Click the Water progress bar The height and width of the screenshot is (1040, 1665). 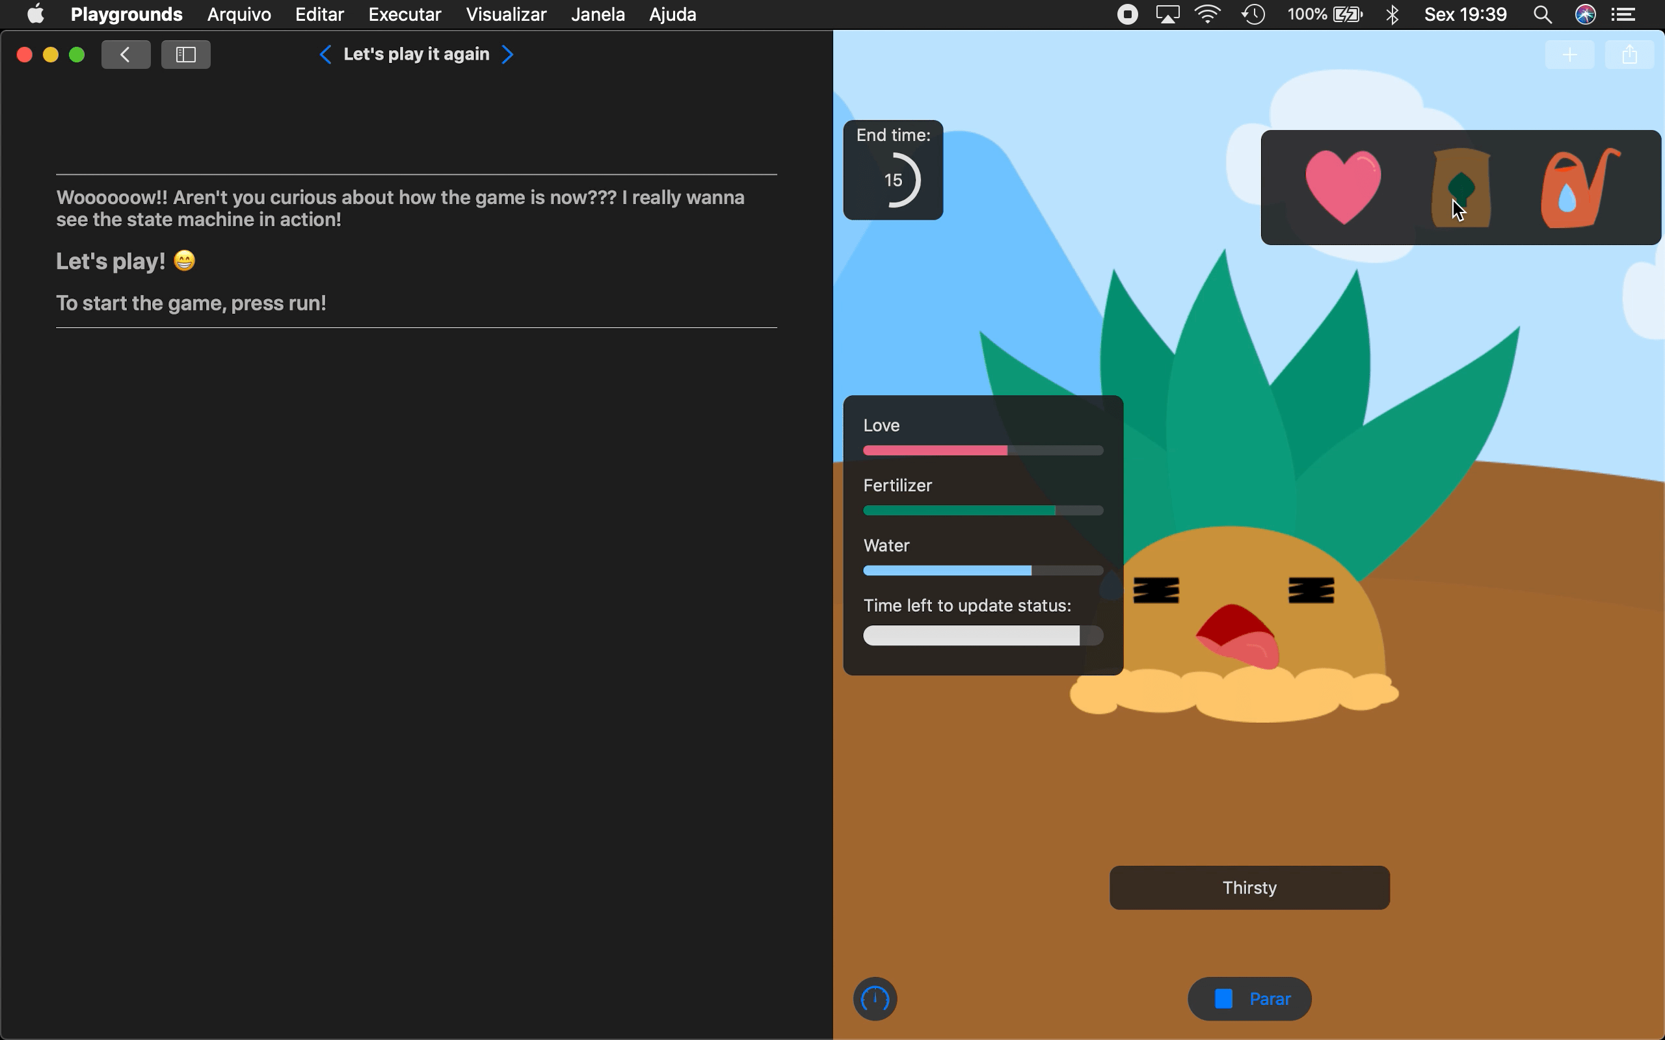pos(983,570)
